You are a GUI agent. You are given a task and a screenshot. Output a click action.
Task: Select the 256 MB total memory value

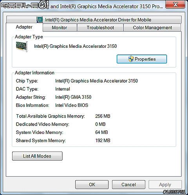tap(103, 116)
